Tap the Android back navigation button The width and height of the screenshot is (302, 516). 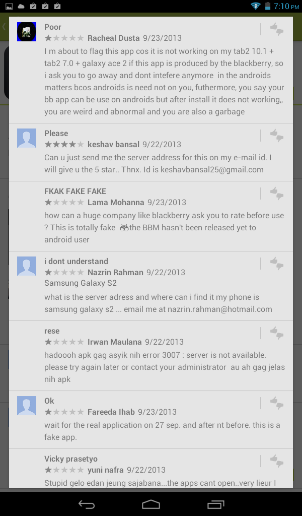pos(87,504)
